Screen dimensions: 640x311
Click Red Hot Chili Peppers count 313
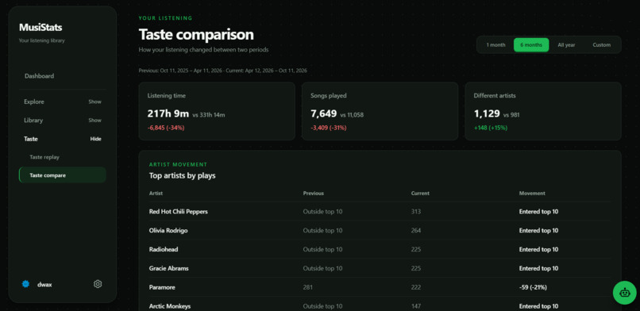tap(416, 212)
